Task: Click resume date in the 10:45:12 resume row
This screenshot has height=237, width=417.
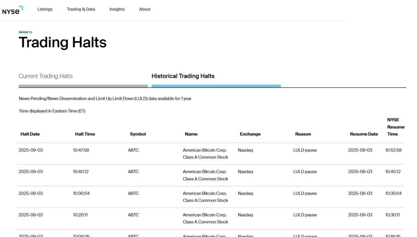Action: click(x=360, y=172)
